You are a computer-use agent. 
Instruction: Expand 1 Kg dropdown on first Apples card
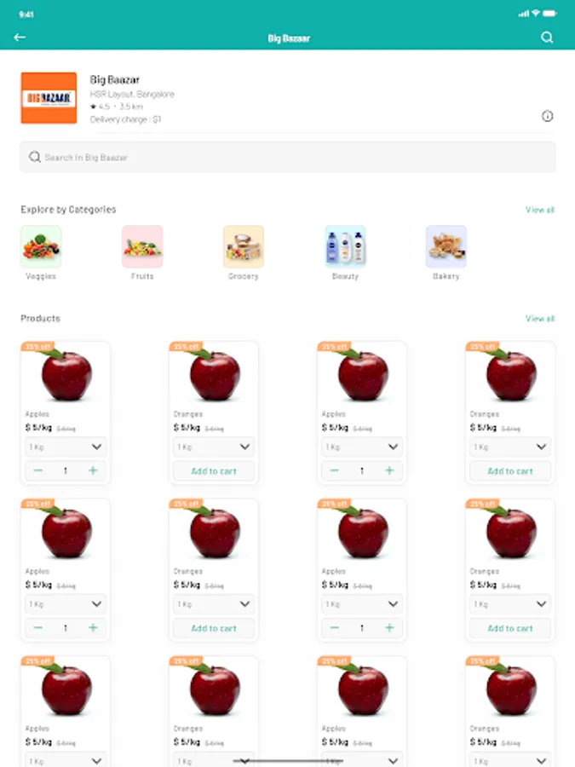[x=66, y=447]
